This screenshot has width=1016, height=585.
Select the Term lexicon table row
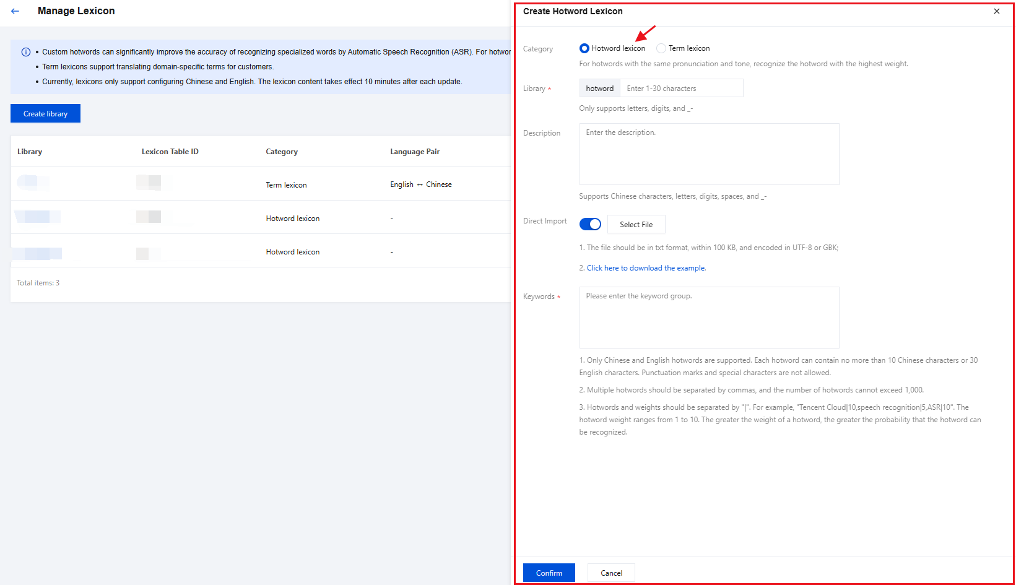point(286,184)
